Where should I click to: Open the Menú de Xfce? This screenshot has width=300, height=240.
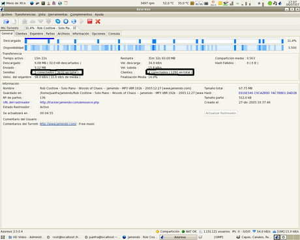click(x=14, y=3)
